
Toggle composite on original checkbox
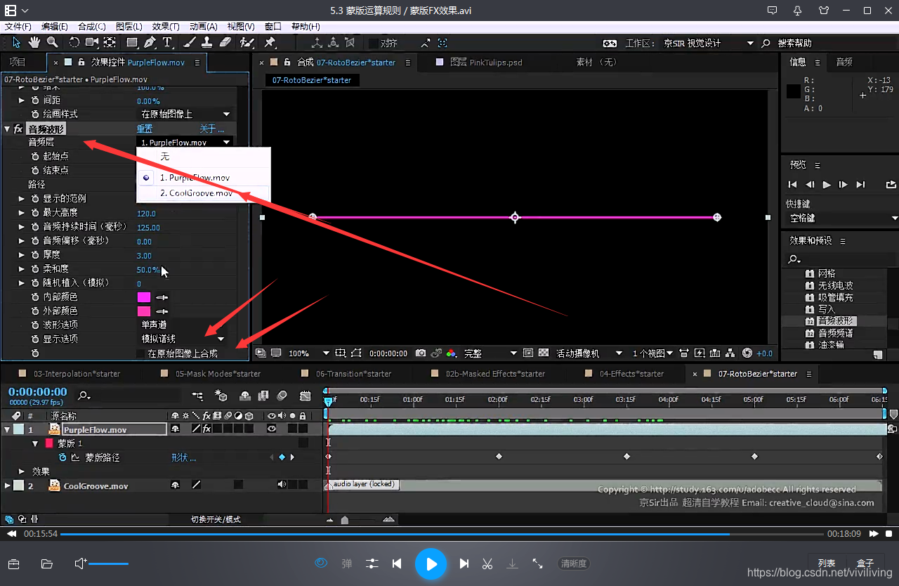click(140, 353)
